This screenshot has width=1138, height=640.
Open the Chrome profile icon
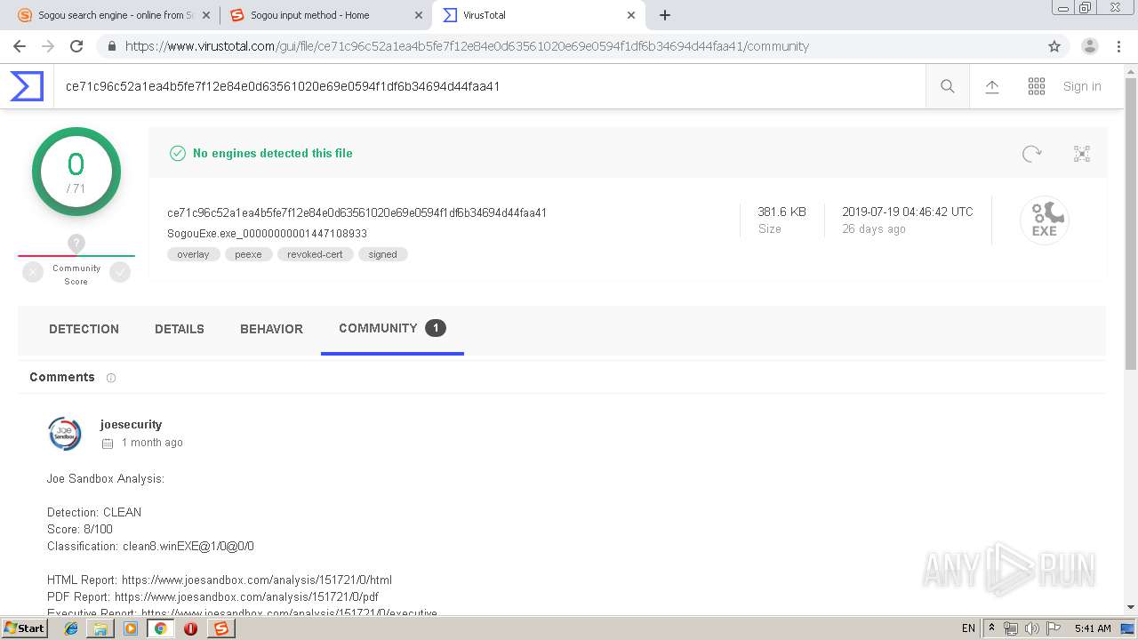[x=1090, y=46]
